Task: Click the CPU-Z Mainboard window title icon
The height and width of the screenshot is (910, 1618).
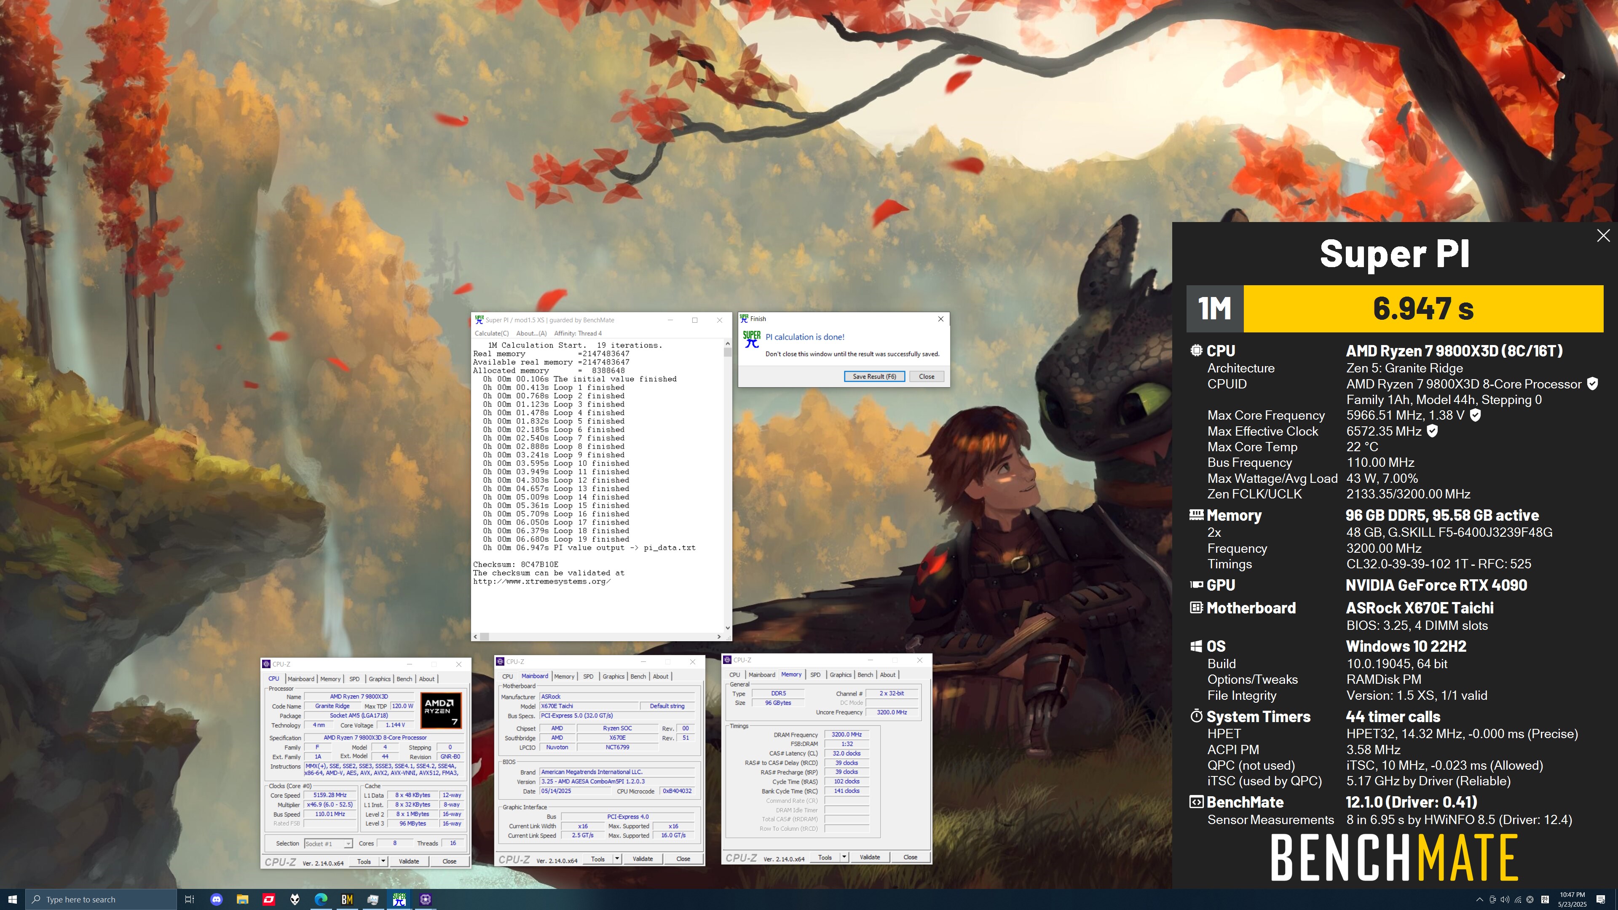Action: pos(501,661)
